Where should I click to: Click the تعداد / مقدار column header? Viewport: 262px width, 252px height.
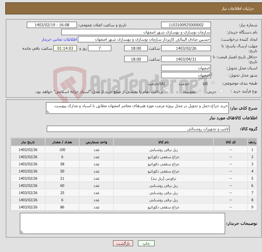click(62, 142)
